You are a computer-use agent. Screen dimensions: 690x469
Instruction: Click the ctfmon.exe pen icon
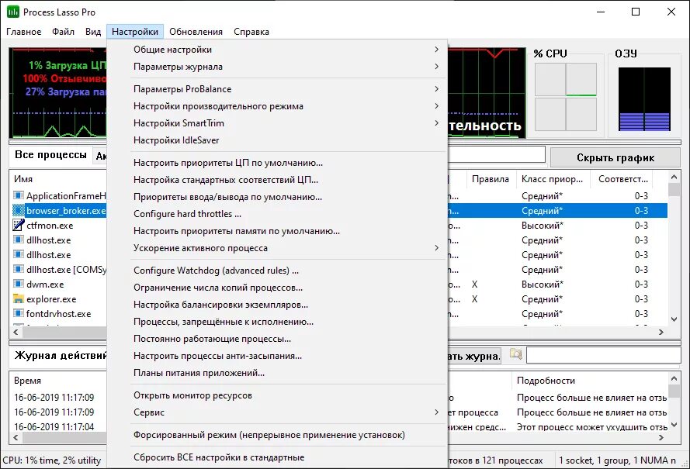(19, 225)
